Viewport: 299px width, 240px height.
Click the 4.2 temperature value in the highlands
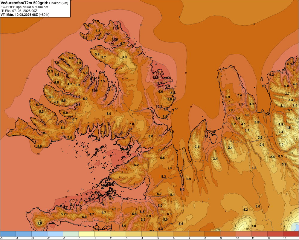tap(245, 210)
